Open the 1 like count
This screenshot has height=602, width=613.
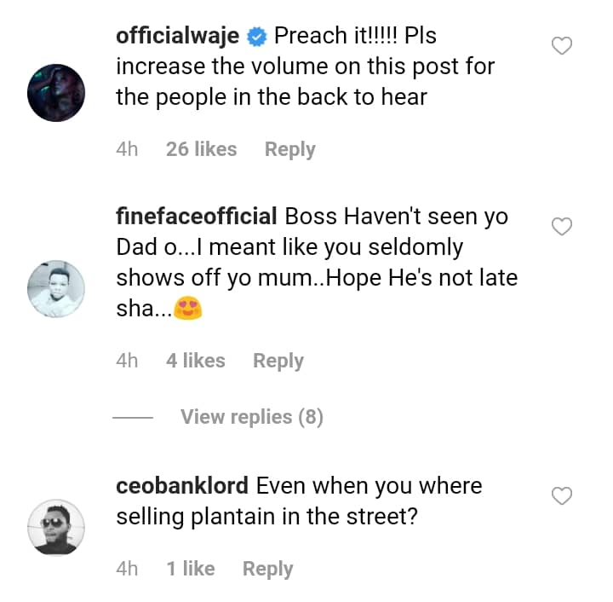[191, 569]
